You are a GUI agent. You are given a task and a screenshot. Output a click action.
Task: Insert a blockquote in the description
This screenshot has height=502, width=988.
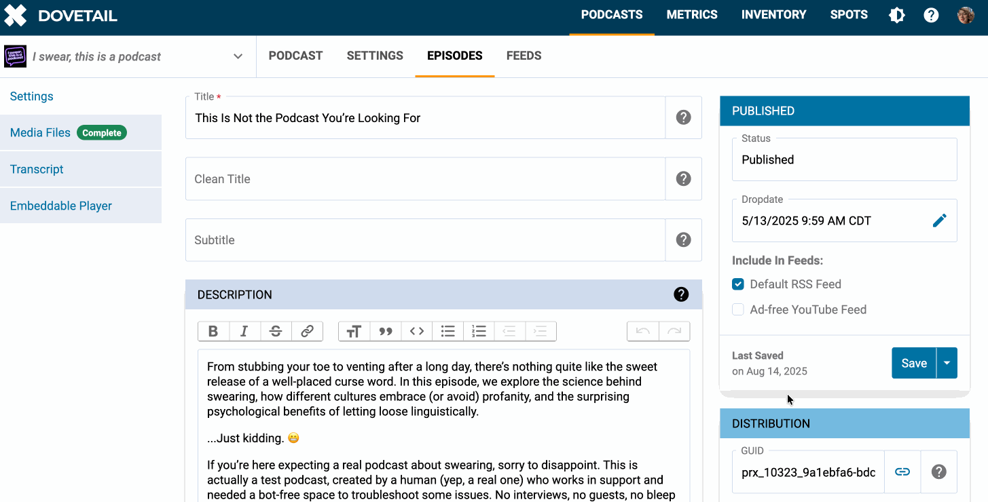coord(386,331)
